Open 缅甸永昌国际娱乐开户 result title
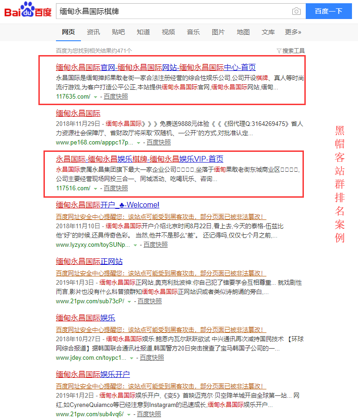 coord(93,374)
